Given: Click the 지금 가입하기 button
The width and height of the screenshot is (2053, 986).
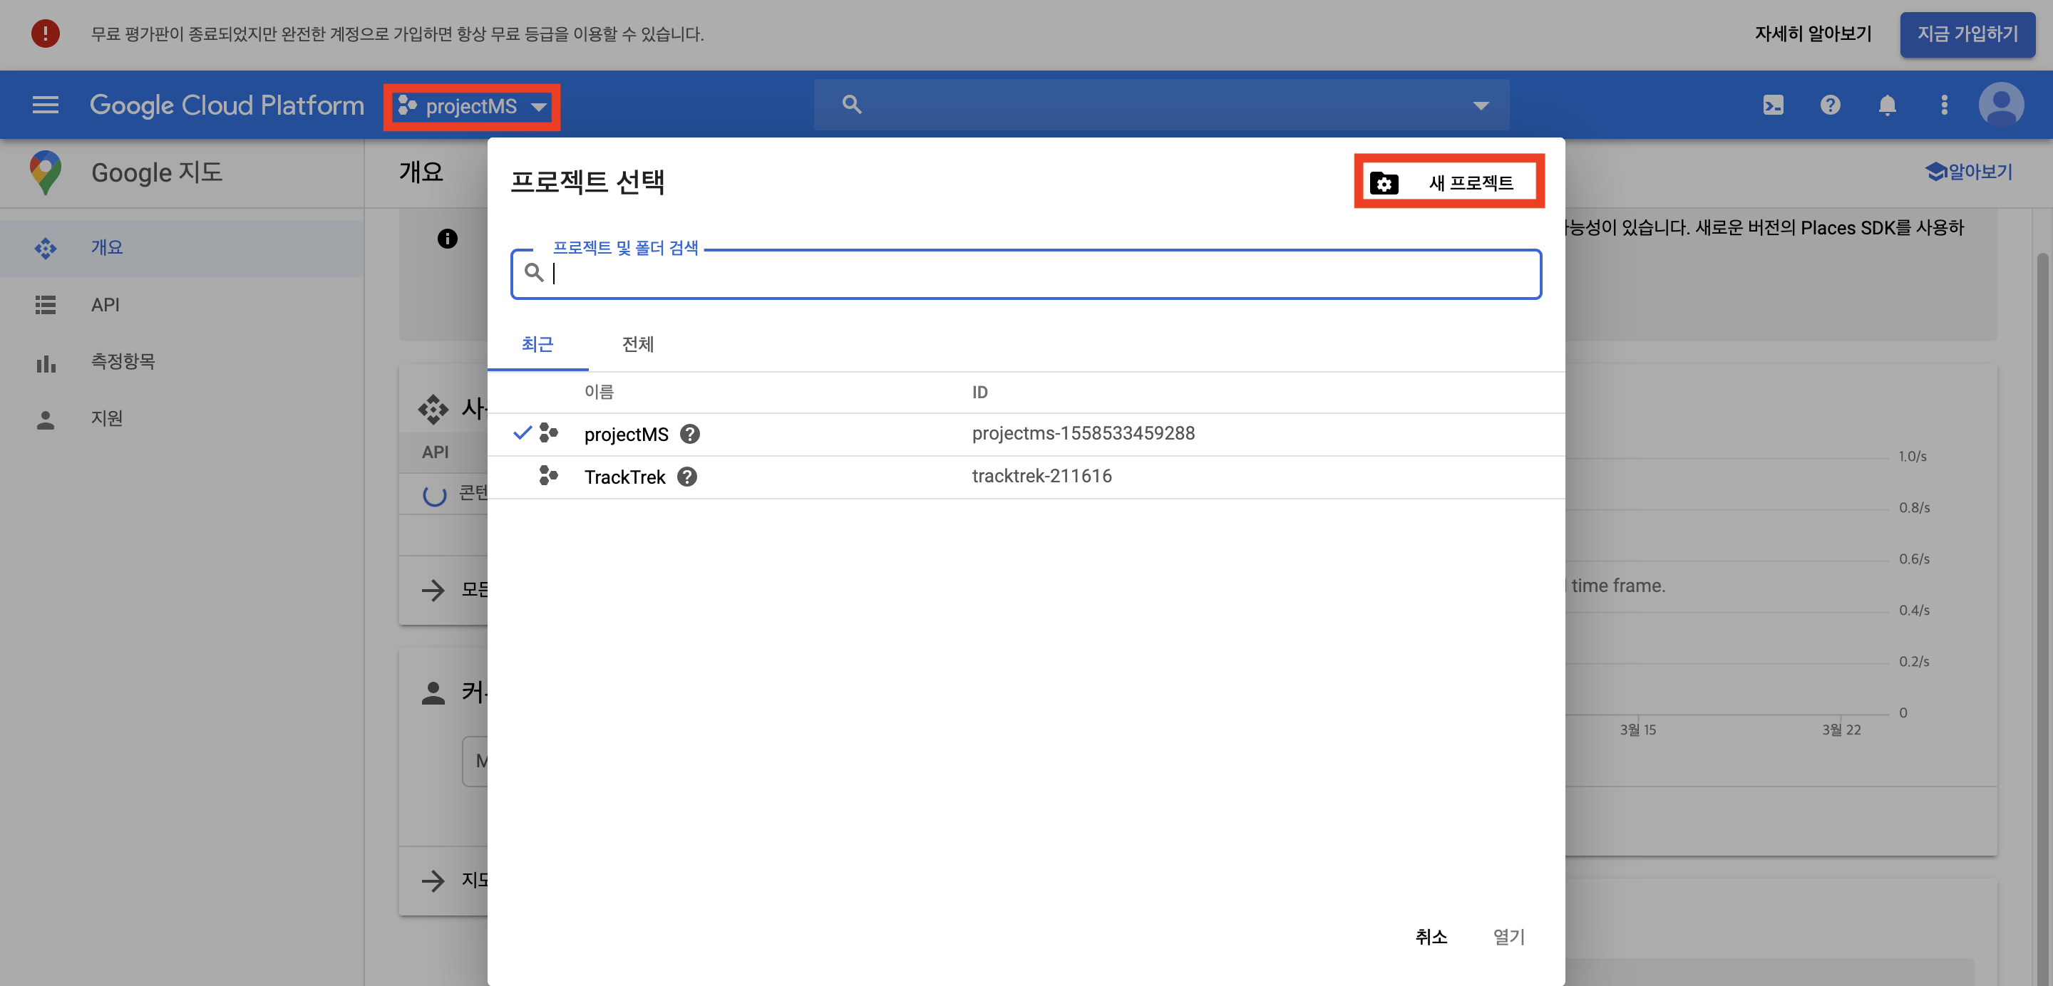Looking at the screenshot, I should click(1967, 34).
